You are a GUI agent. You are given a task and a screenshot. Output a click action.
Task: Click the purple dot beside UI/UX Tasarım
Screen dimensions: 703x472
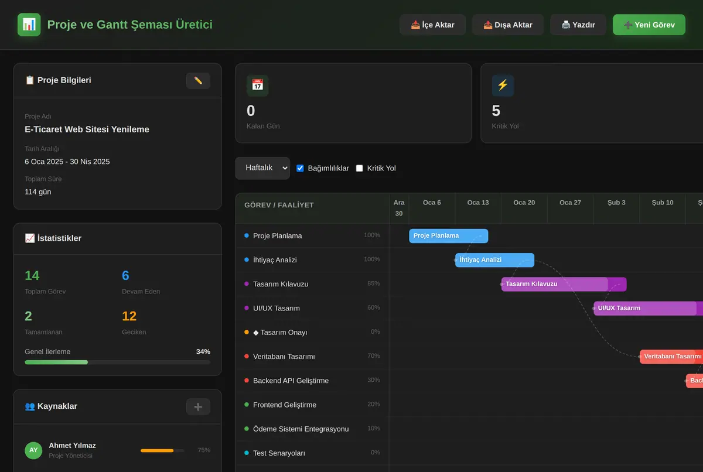[x=247, y=308]
